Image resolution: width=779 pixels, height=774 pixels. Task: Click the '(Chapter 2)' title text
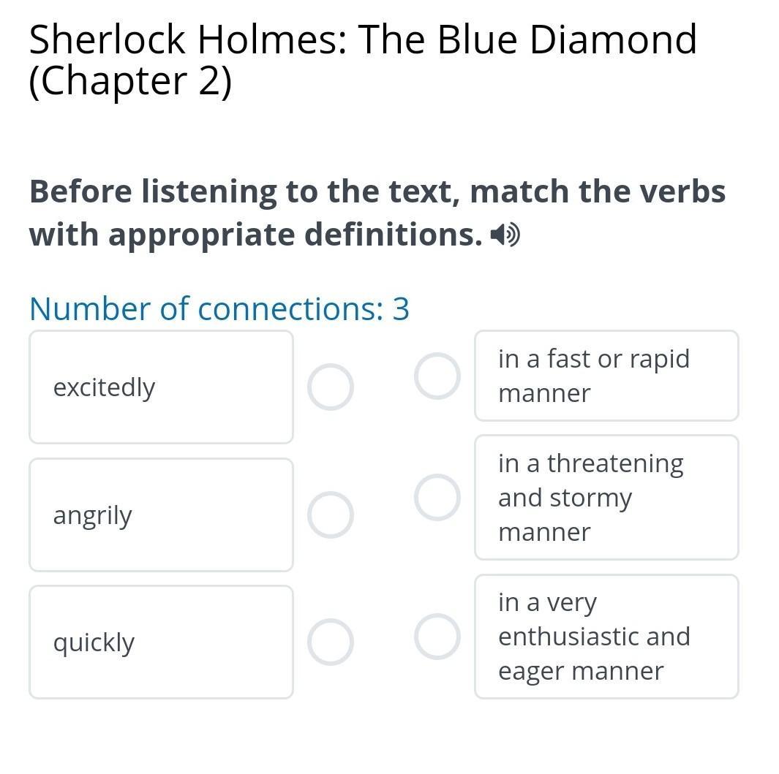click(x=130, y=81)
